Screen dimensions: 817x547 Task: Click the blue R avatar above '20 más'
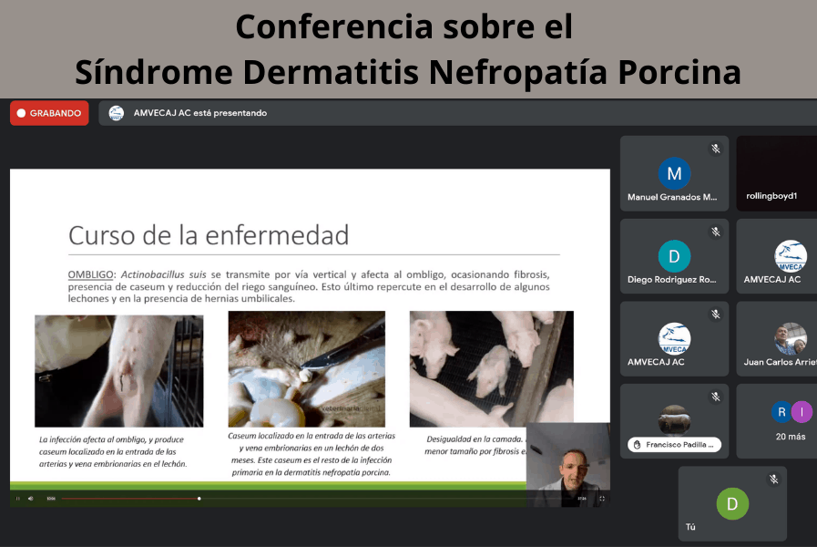coord(781,412)
